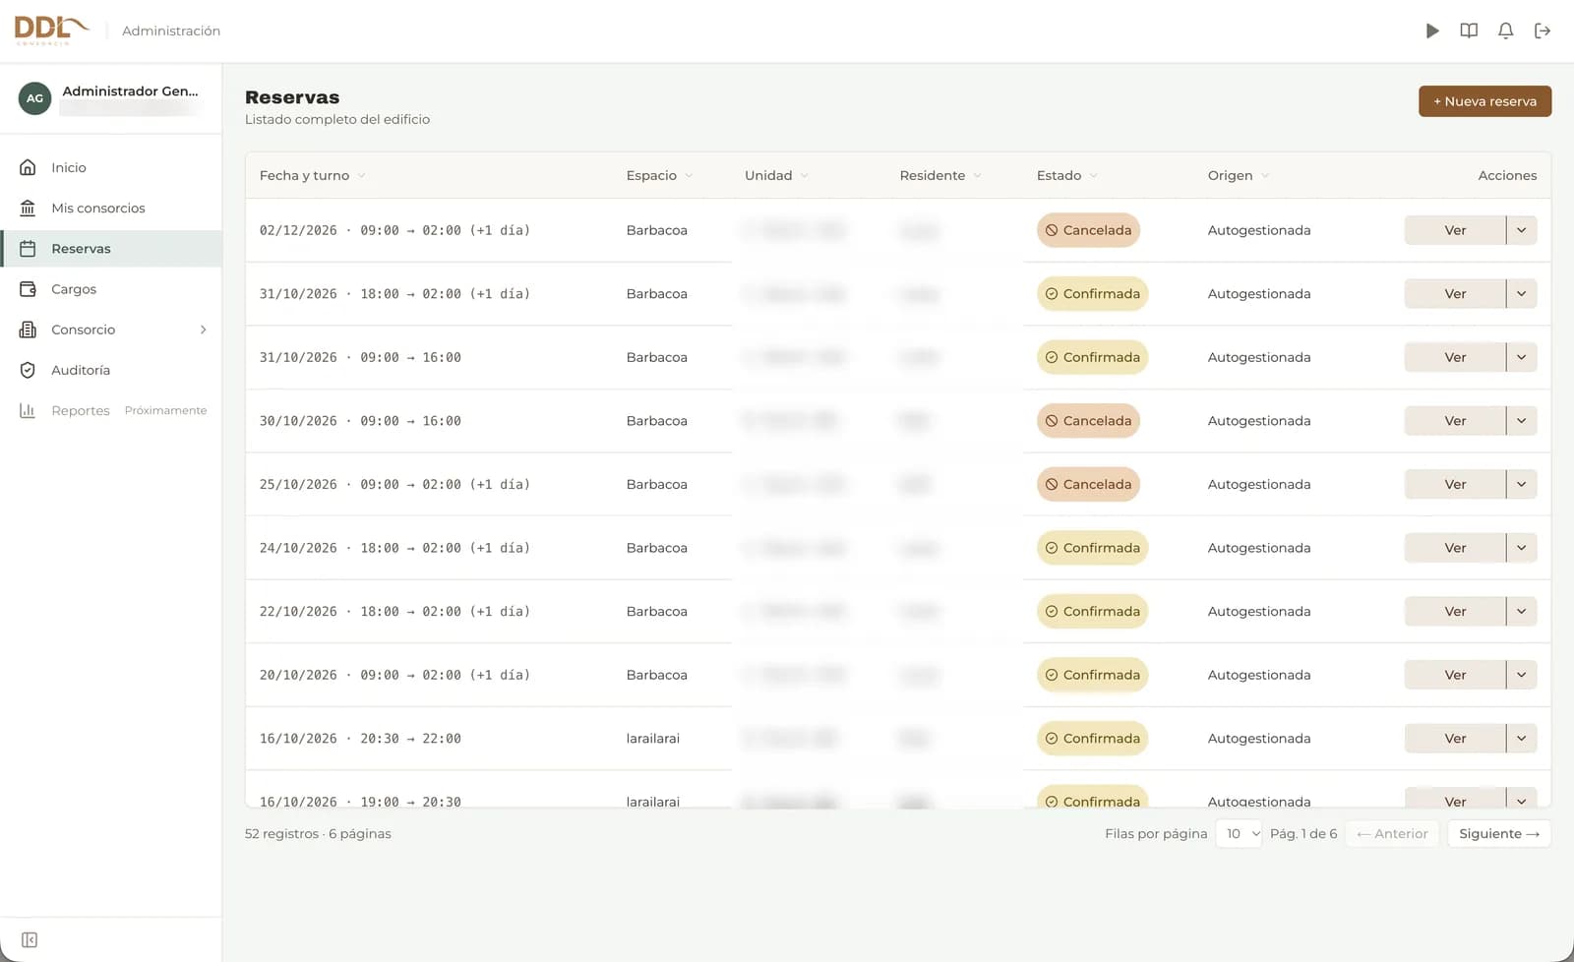The height and width of the screenshot is (962, 1574).
Task: Create a new reservation with Nueva reserva
Action: (1484, 101)
